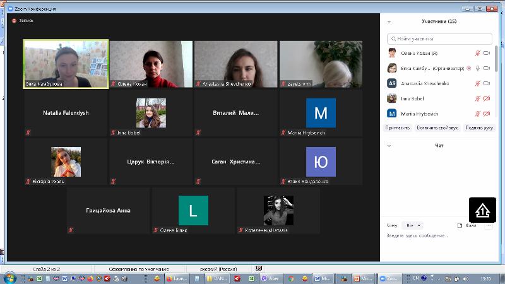Collapse the Участники panel chevron
Screen dimensions: 505x284
pyautogui.click(x=389, y=21)
